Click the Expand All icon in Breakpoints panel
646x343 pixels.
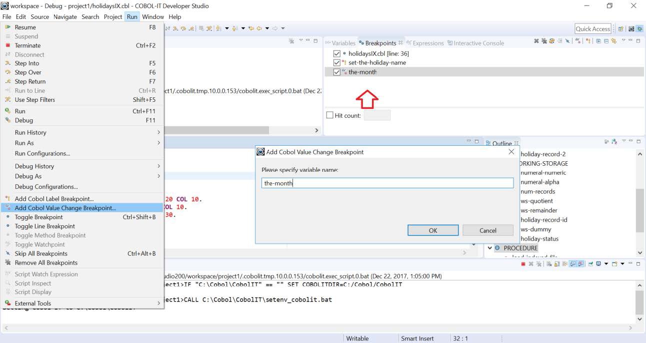[x=598, y=43]
